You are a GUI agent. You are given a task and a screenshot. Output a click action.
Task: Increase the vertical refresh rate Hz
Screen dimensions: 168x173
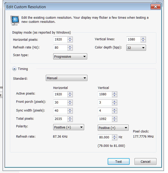tap(115, 136)
